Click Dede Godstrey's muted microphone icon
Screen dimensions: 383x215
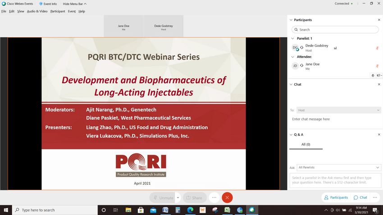point(377,48)
